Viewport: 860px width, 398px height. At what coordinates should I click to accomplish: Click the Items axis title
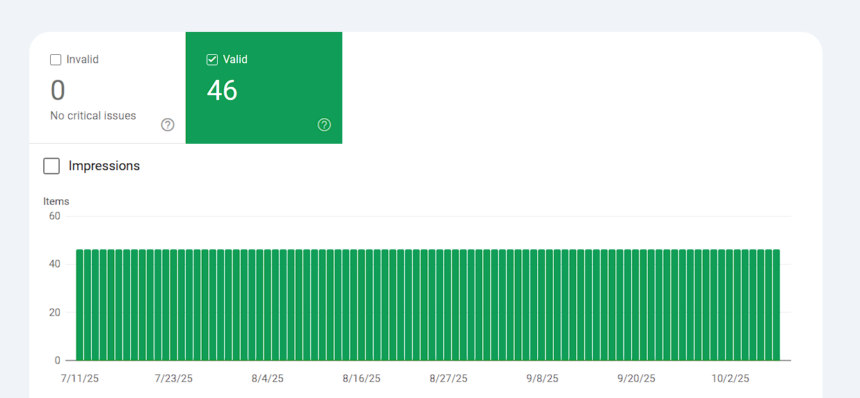coord(56,201)
